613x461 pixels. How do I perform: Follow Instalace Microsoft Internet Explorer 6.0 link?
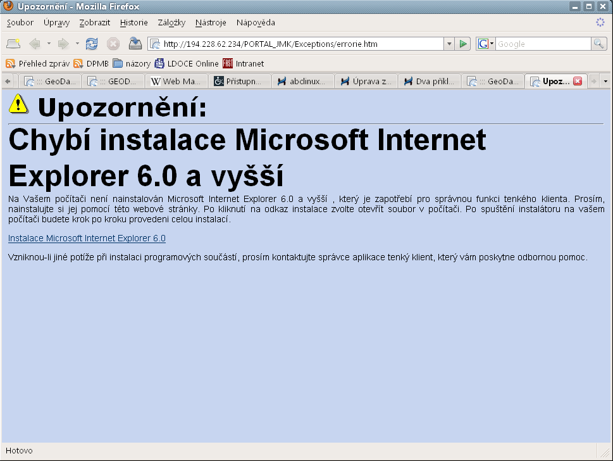(x=87, y=238)
